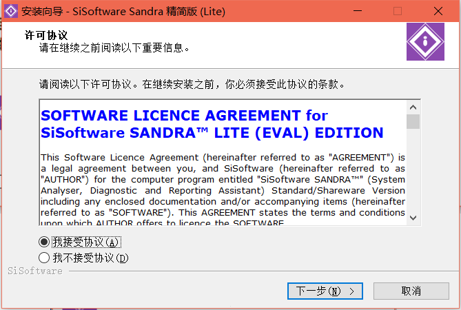Click the Sandra title bar app icon
Image resolution: width=461 pixels, height=310 pixels.
click(x=11, y=11)
